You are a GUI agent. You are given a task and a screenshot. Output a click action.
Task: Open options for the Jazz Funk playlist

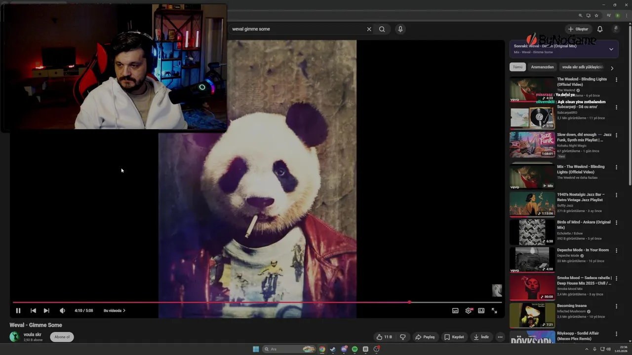[616, 135]
